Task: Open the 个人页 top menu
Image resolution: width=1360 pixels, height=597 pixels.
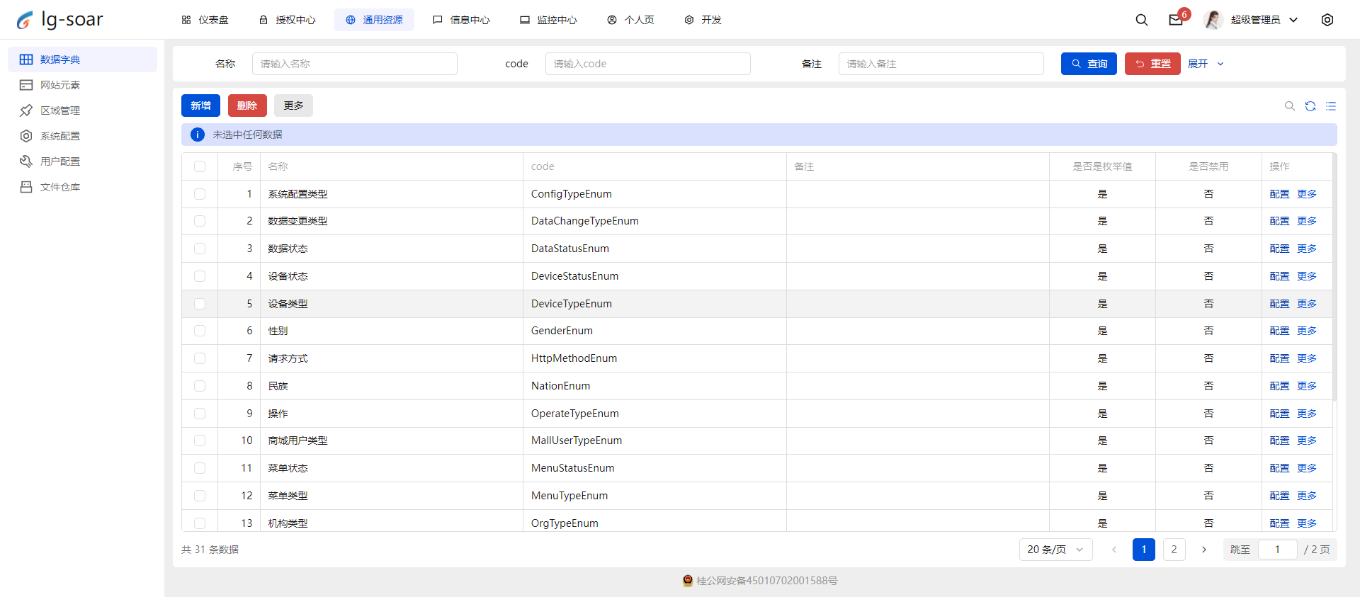Action: tap(630, 20)
